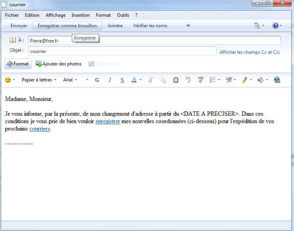The width and height of the screenshot is (294, 231).
Task: Click the address book icon beside À
Action: [12, 40]
